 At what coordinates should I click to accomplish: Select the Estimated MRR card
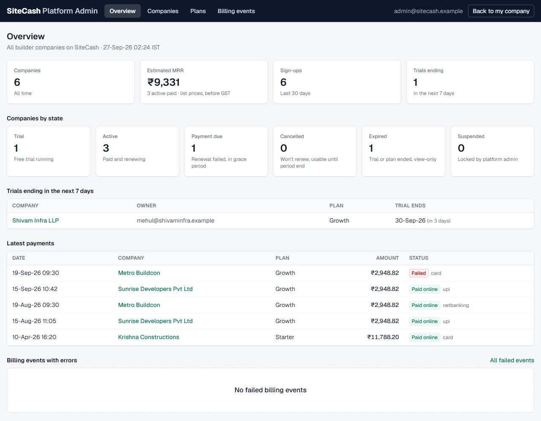click(x=204, y=82)
